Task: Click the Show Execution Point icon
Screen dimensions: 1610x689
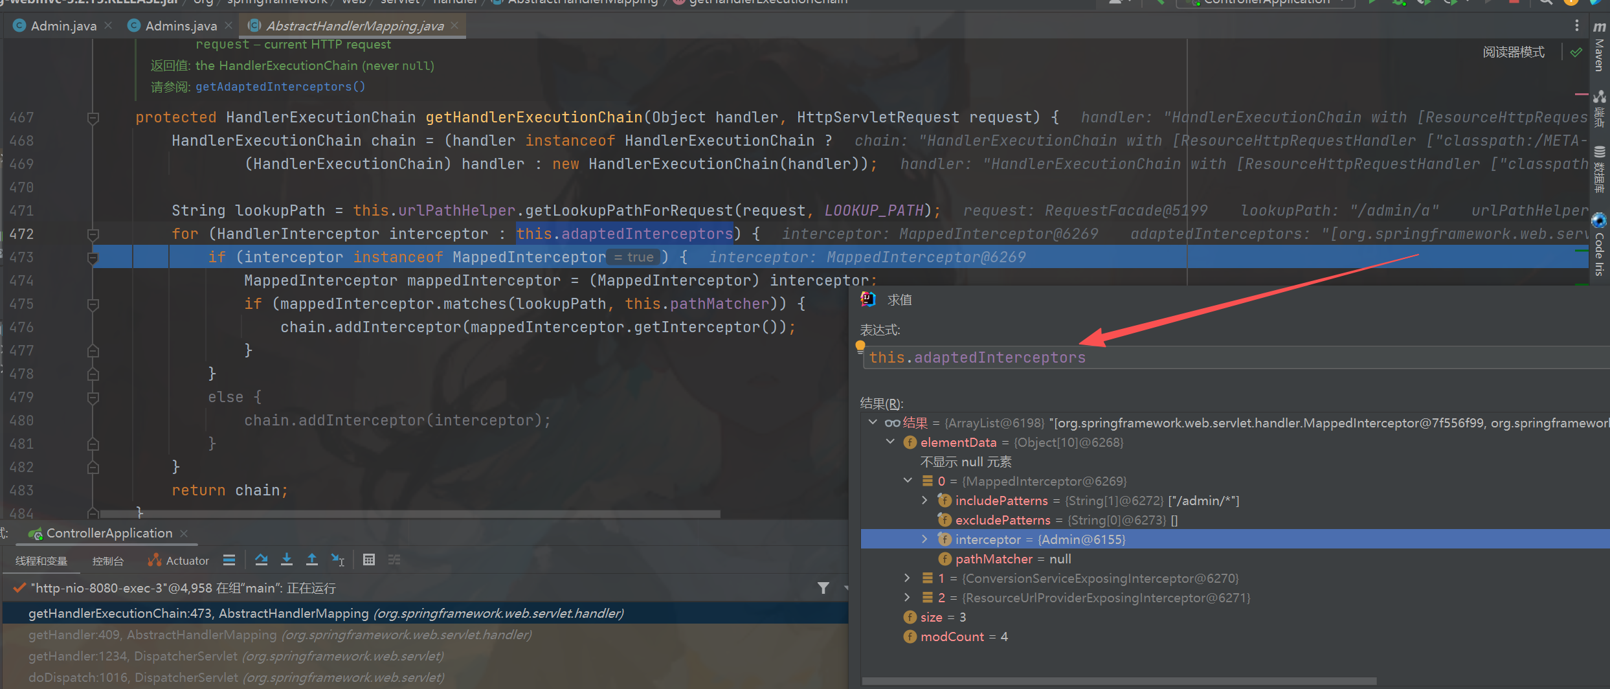Action: (x=229, y=560)
